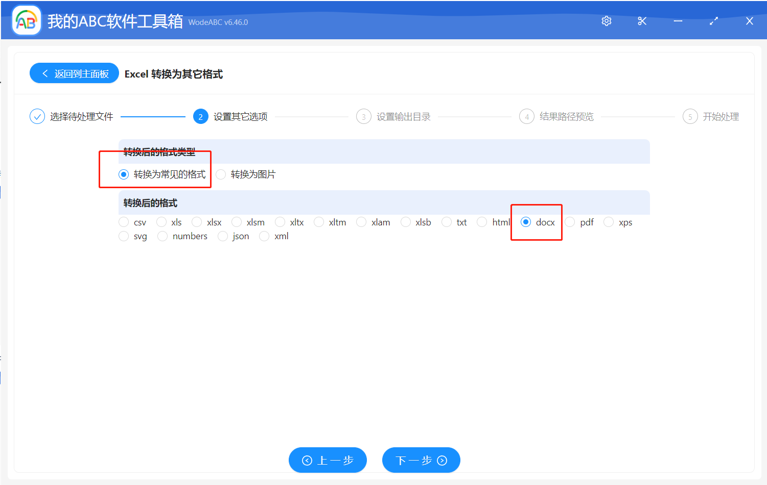The height and width of the screenshot is (485, 767).
Task: Click the scissors tool icon in title bar
Action: pyautogui.click(x=642, y=21)
